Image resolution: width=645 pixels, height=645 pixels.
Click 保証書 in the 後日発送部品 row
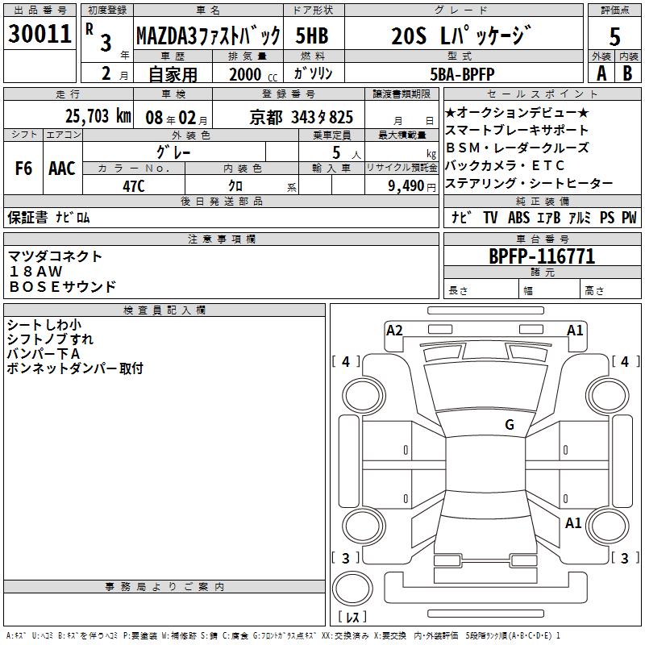27,217
